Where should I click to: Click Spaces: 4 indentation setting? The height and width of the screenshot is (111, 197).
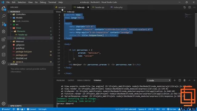pyautogui.click(x=142, y=109)
